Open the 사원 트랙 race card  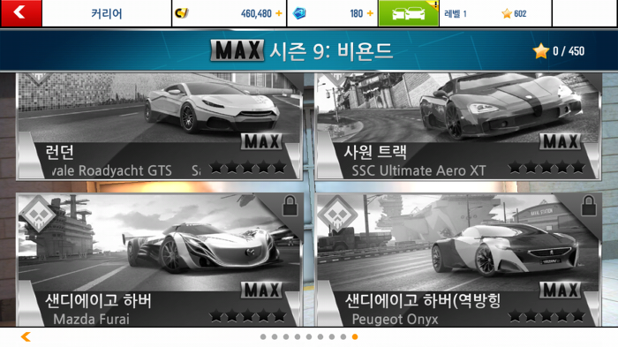point(458,126)
